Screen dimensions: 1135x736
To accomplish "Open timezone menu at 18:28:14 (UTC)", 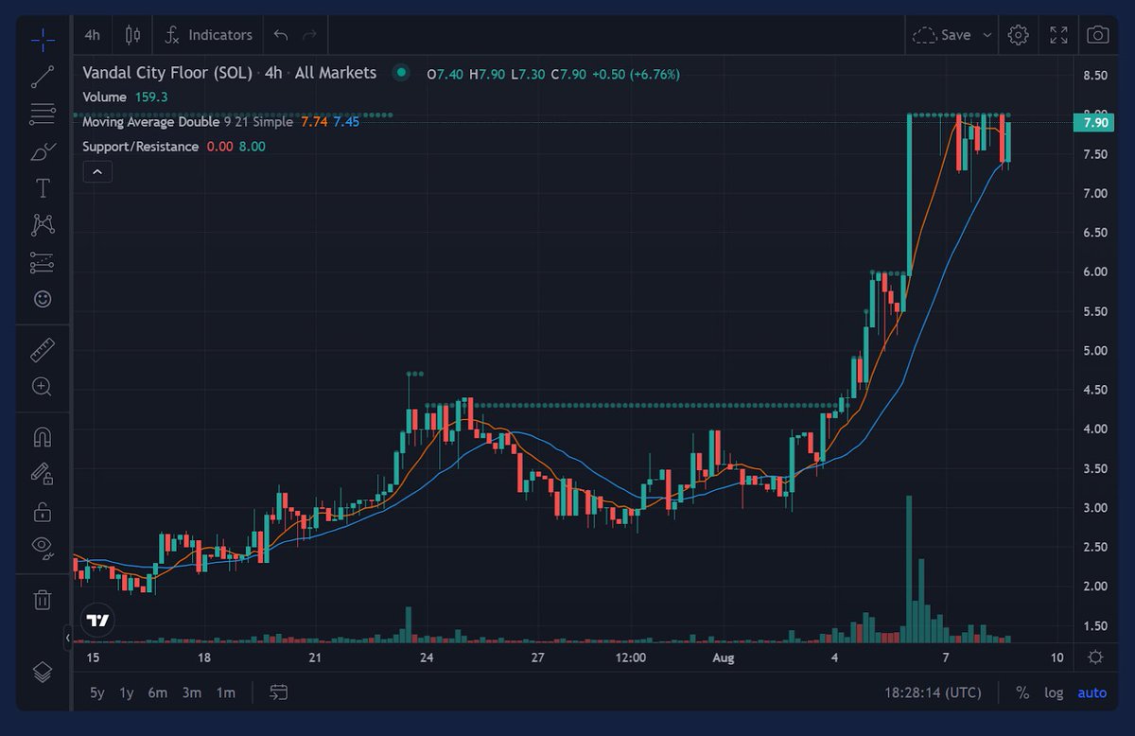I will 933,692.
